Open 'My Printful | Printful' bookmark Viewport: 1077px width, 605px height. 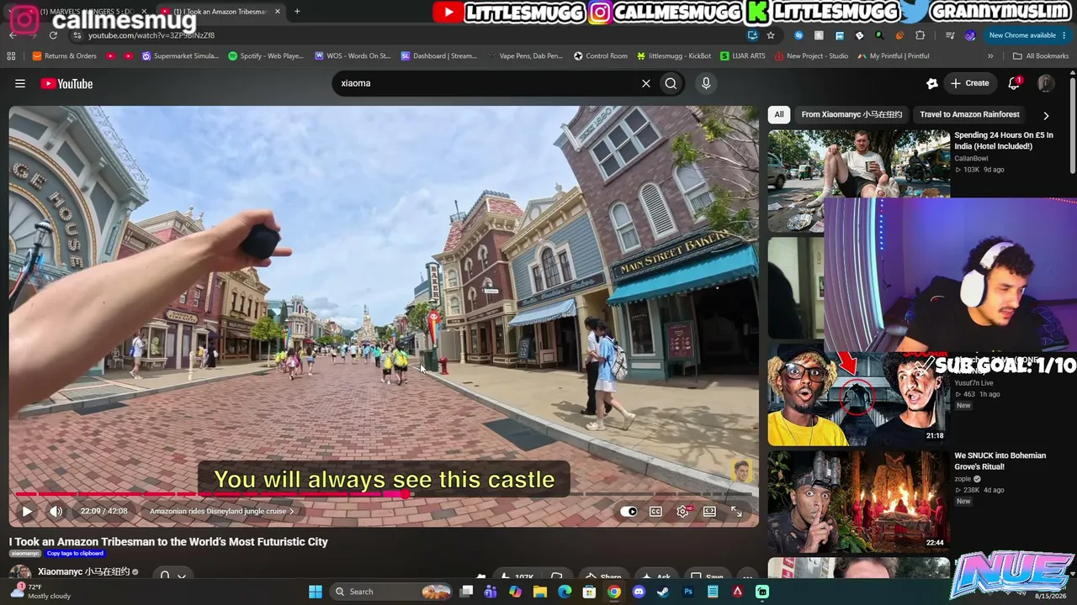click(x=894, y=56)
